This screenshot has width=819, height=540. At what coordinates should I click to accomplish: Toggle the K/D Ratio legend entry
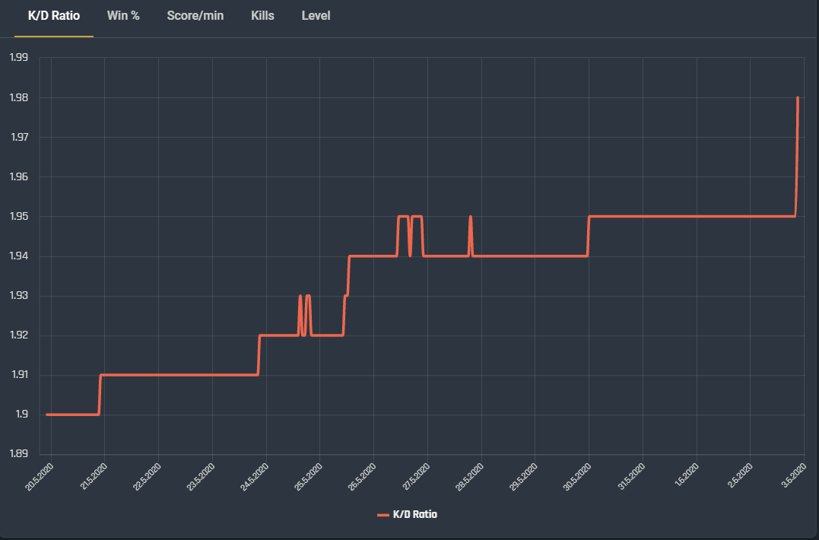pos(407,514)
